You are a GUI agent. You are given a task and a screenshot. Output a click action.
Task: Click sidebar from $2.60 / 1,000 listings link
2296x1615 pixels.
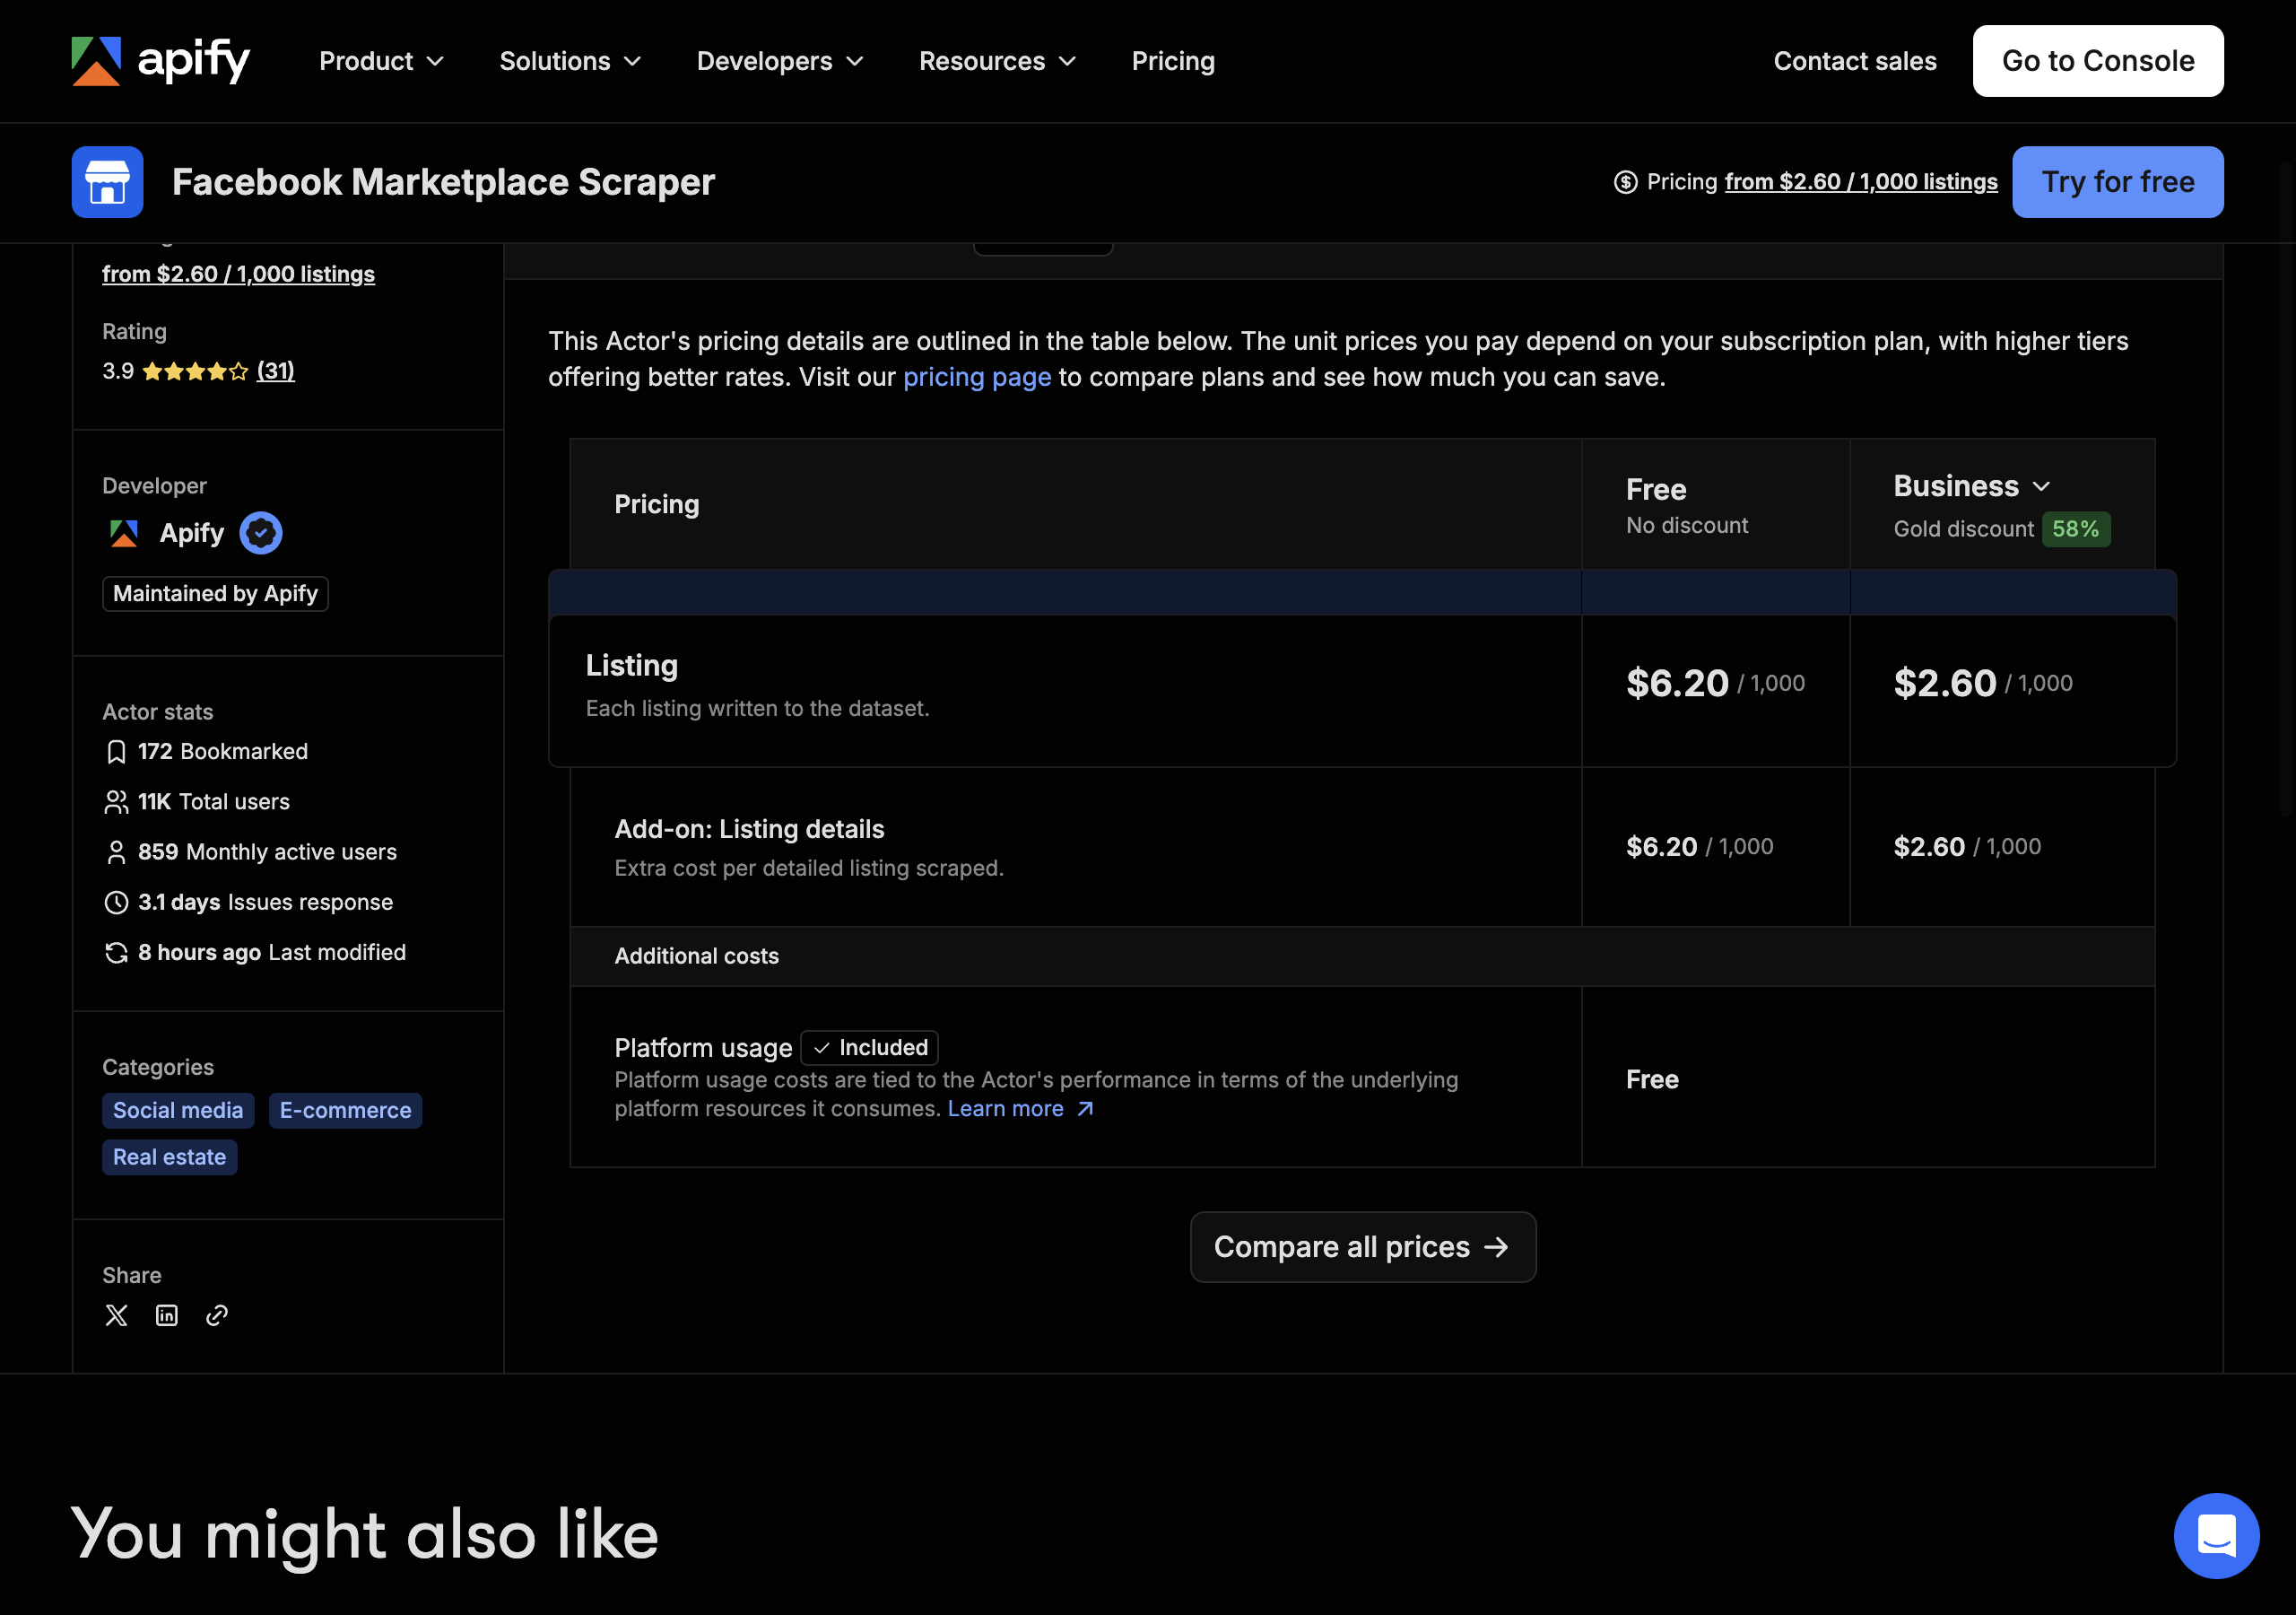pyautogui.click(x=239, y=275)
